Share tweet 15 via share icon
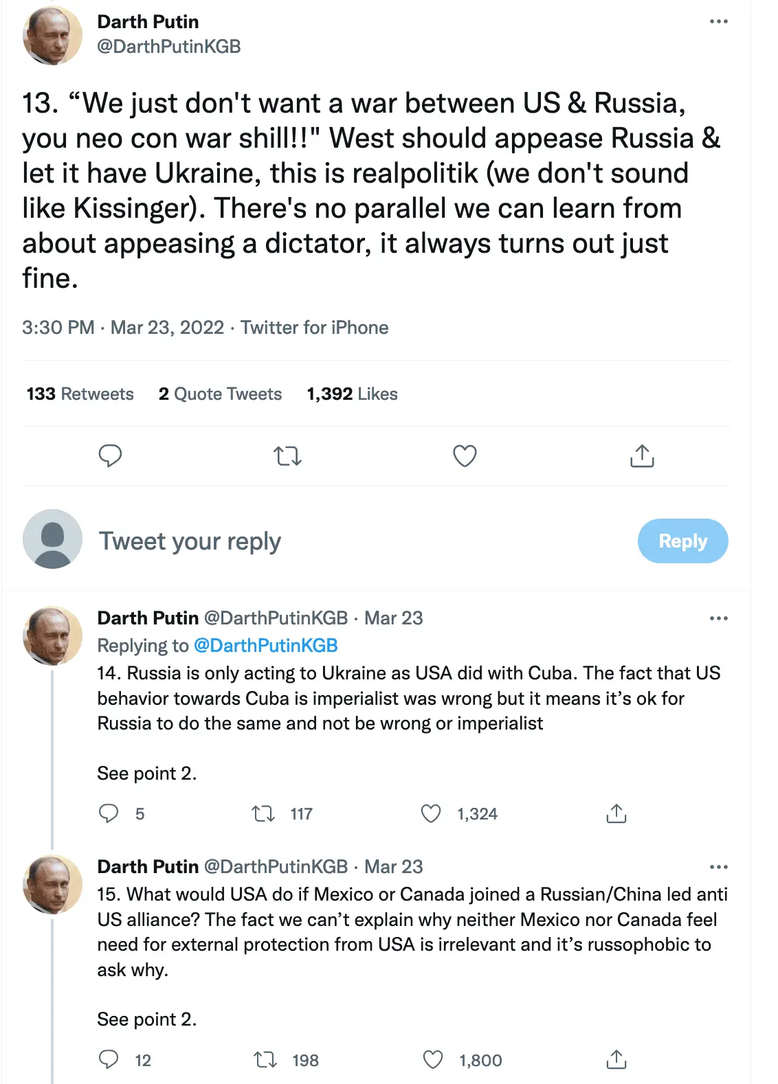Viewport: 778px width, 1084px height. (616, 1060)
